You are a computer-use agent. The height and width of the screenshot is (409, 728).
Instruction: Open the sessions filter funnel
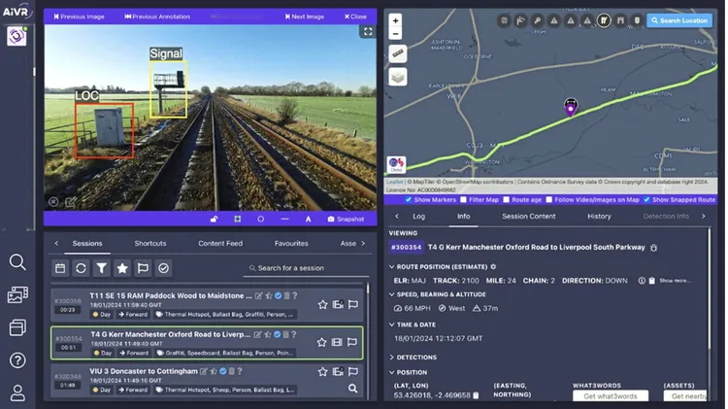point(102,268)
